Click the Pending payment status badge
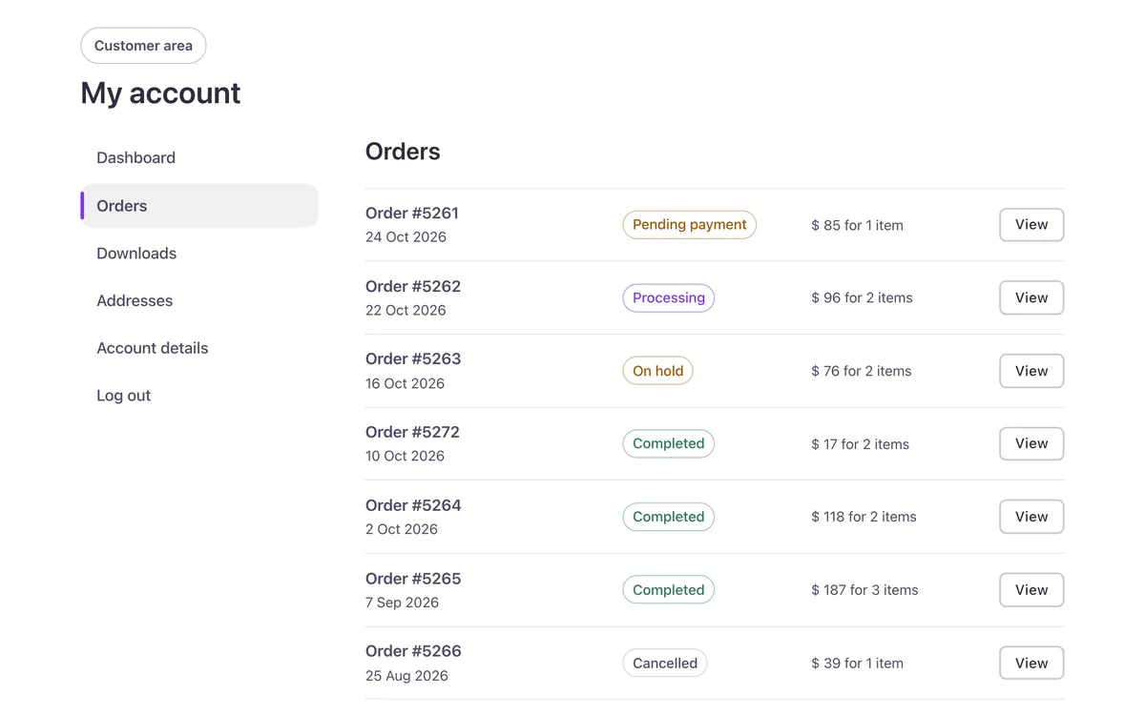The image size is (1145, 715). coord(690,225)
